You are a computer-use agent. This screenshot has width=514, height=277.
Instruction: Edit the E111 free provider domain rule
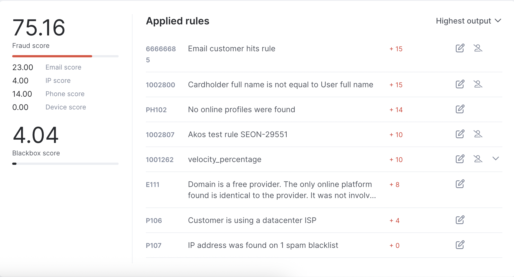point(460,184)
